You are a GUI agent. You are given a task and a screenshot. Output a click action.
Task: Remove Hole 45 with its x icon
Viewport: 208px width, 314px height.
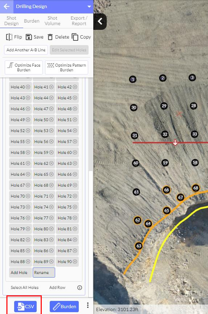(75, 98)
